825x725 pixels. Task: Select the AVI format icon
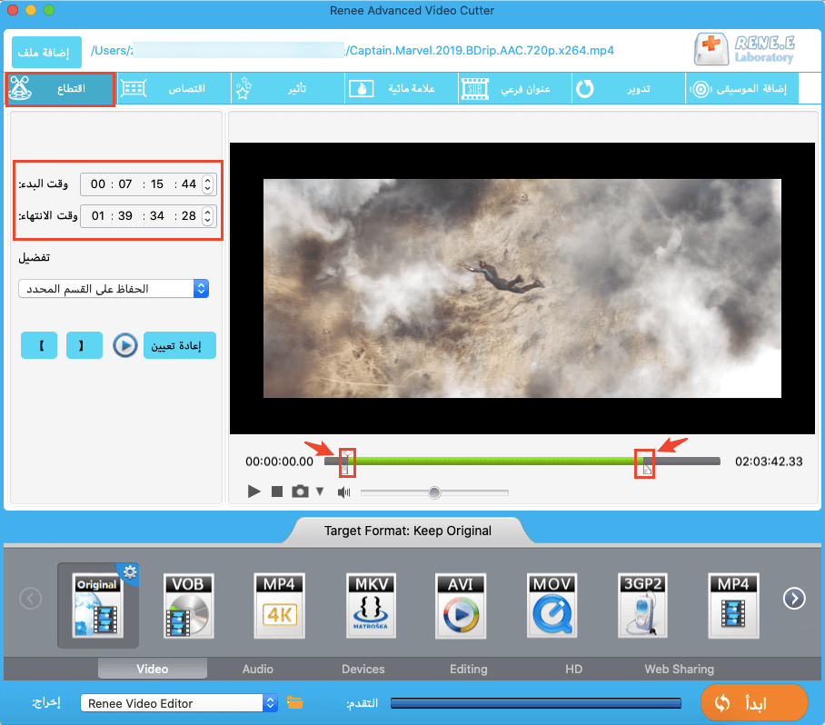coord(461,606)
